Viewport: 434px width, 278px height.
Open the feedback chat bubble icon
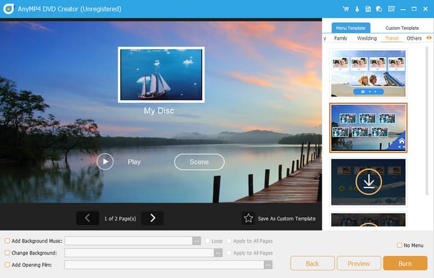coord(378,9)
